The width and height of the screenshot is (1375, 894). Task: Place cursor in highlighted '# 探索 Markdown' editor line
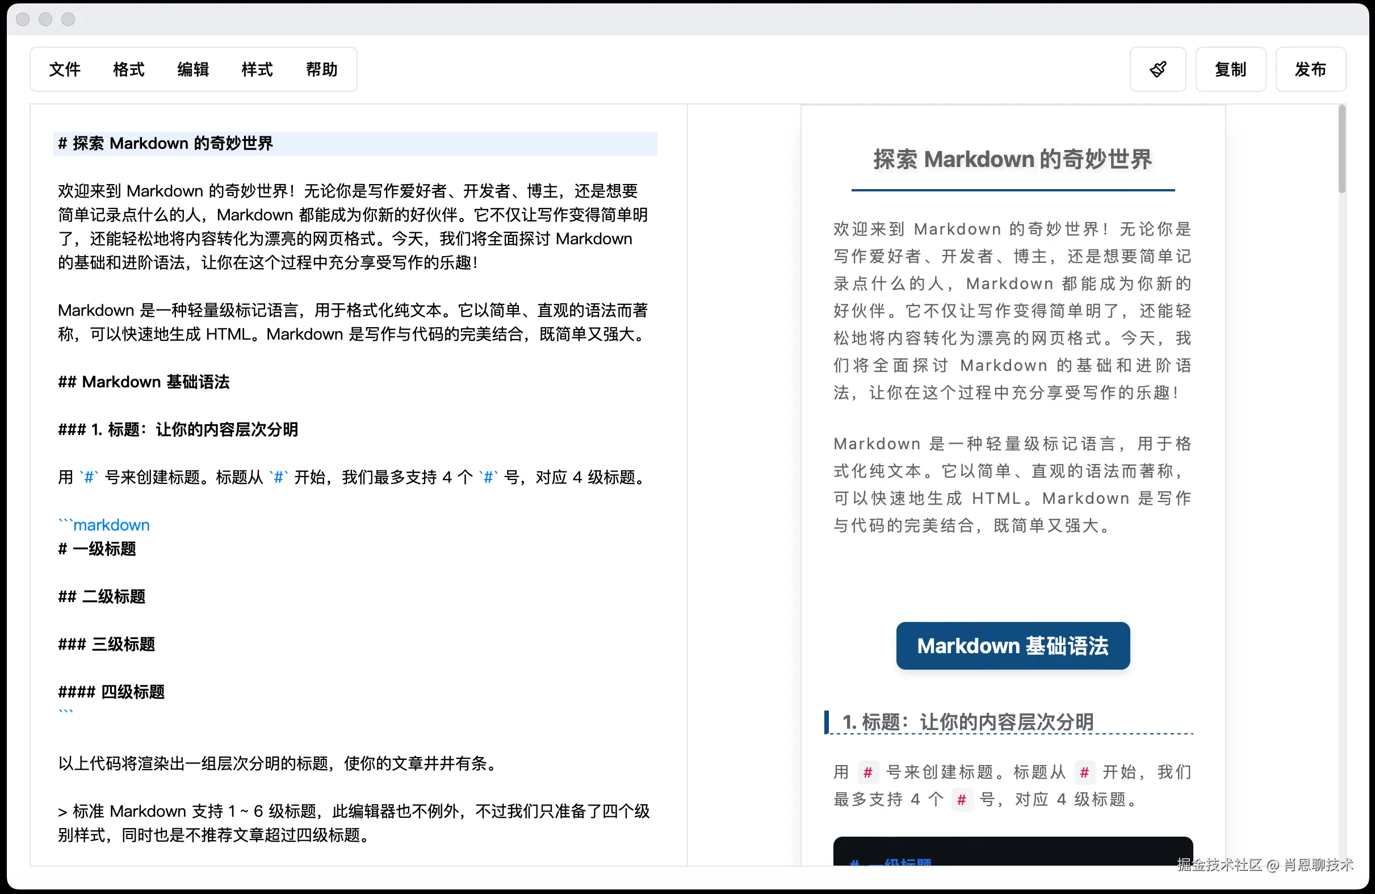point(165,143)
